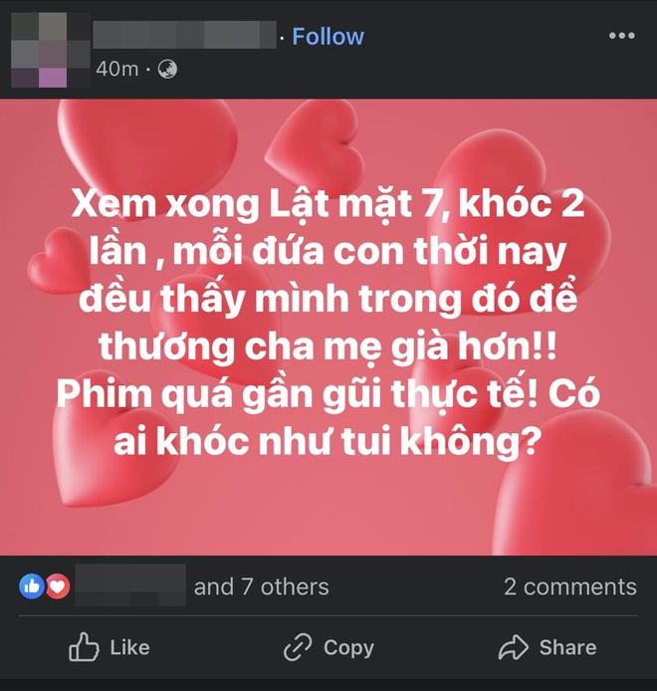Click the globe public privacy icon
The image size is (657, 691).
(167, 69)
